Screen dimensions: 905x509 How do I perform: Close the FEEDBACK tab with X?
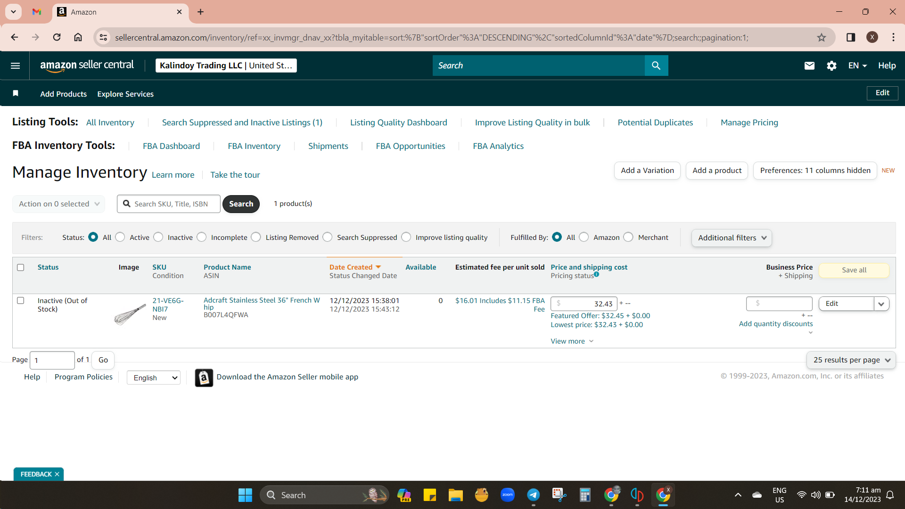pyautogui.click(x=57, y=474)
